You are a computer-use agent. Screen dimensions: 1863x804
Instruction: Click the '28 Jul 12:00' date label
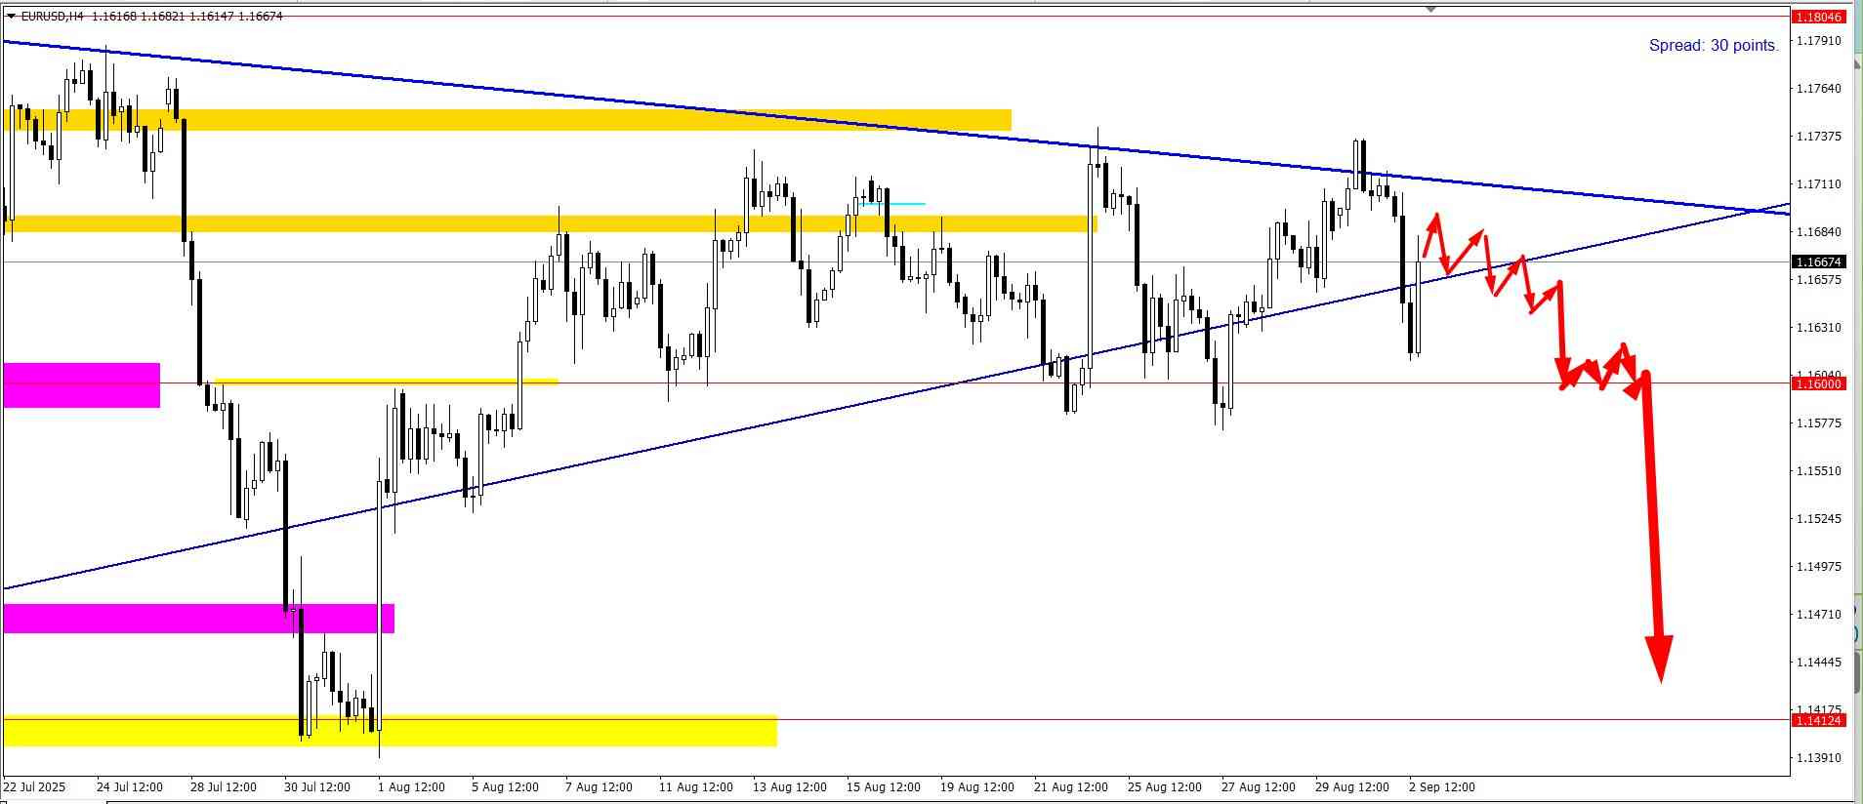tap(224, 787)
